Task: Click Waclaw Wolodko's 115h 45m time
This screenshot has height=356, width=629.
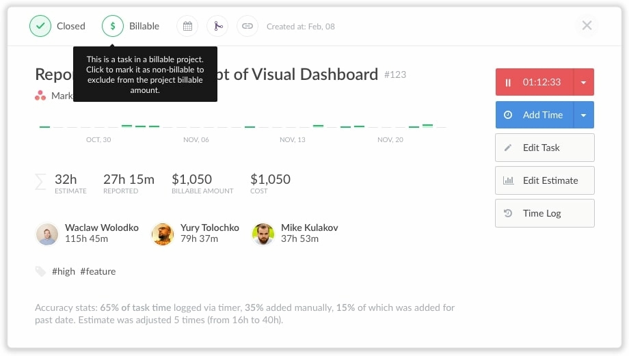Action: [x=87, y=239]
